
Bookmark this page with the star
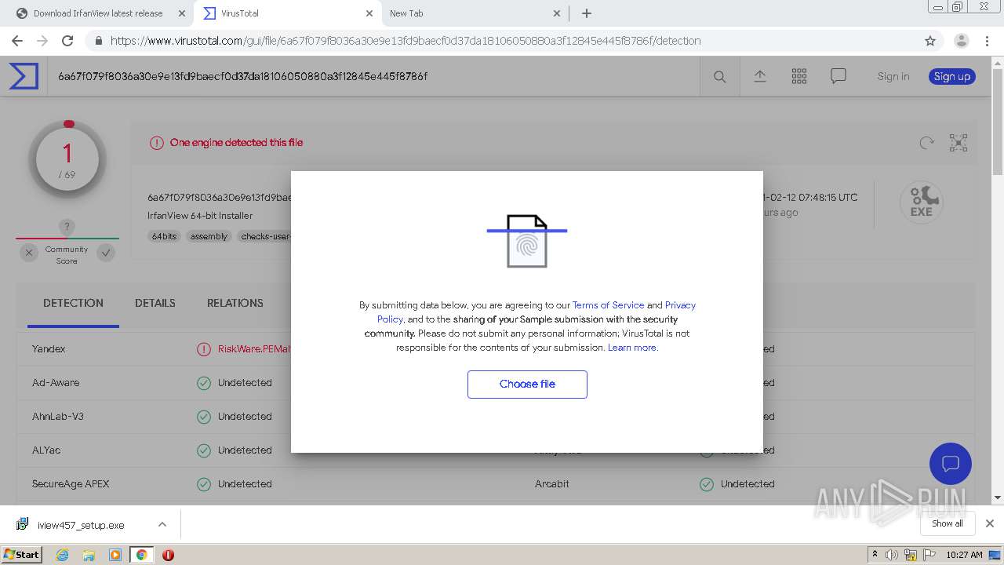pos(930,41)
